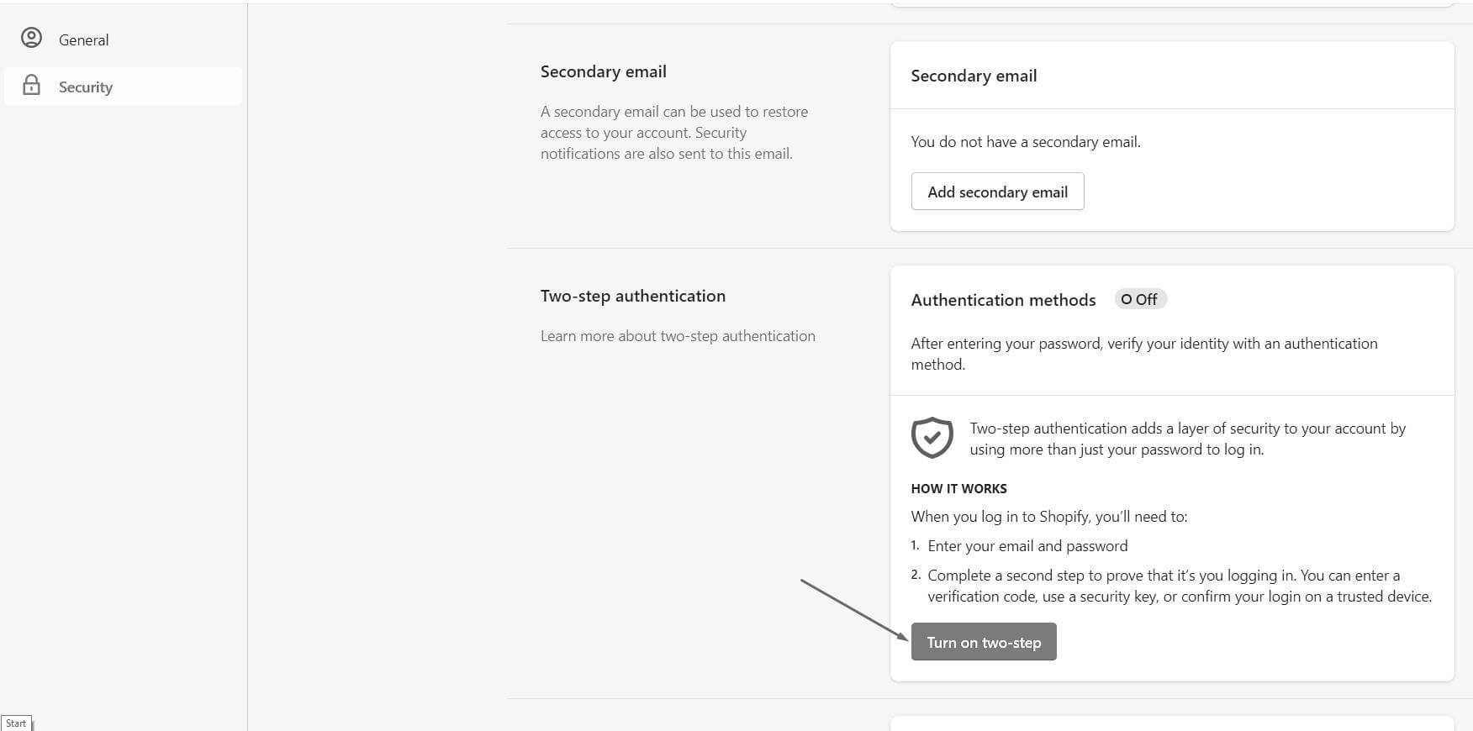Click the Add secondary email button
The width and height of the screenshot is (1473, 731).
tap(997, 192)
